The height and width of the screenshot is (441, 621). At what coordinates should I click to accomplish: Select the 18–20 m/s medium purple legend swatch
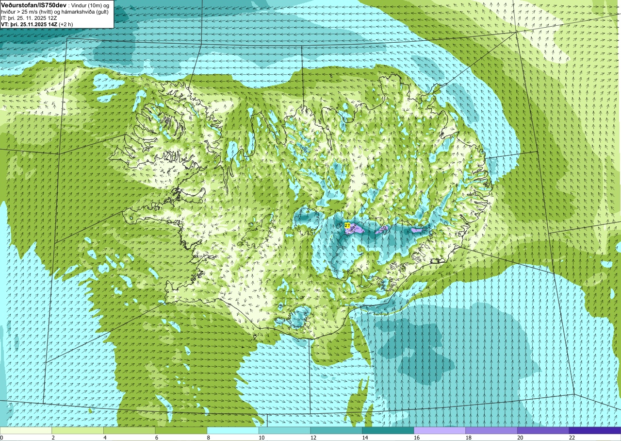[x=491, y=430]
